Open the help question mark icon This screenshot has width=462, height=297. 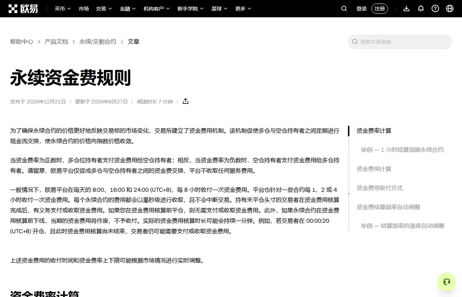[x=435, y=8]
